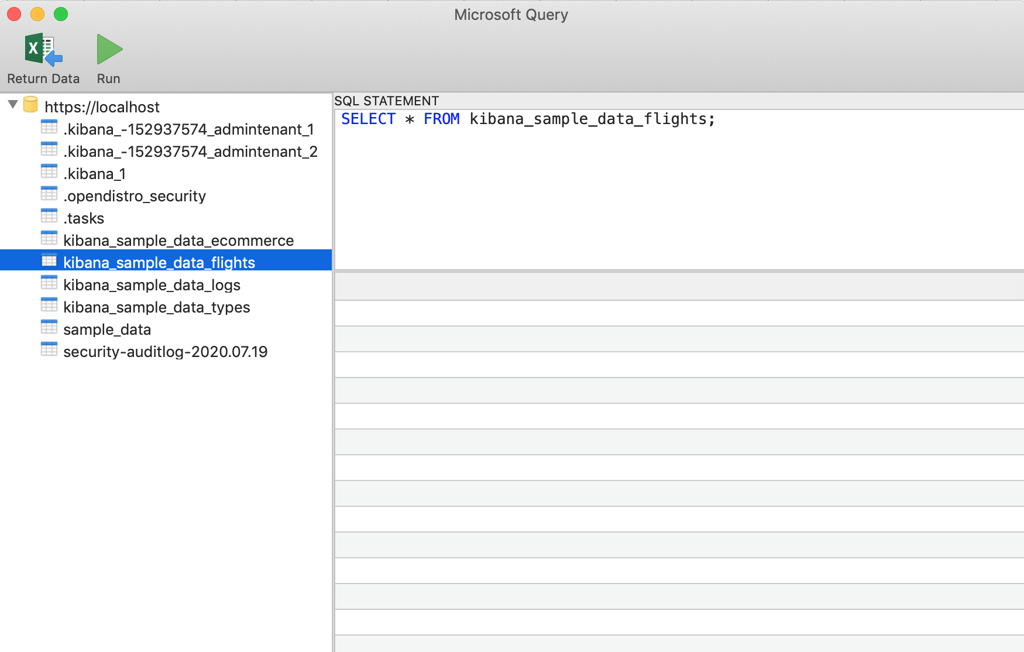The width and height of the screenshot is (1024, 652).
Task: Click the results grid header row
Action: point(679,287)
